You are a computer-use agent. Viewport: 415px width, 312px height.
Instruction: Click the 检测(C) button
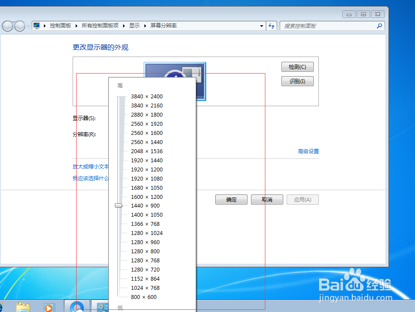tap(298, 67)
